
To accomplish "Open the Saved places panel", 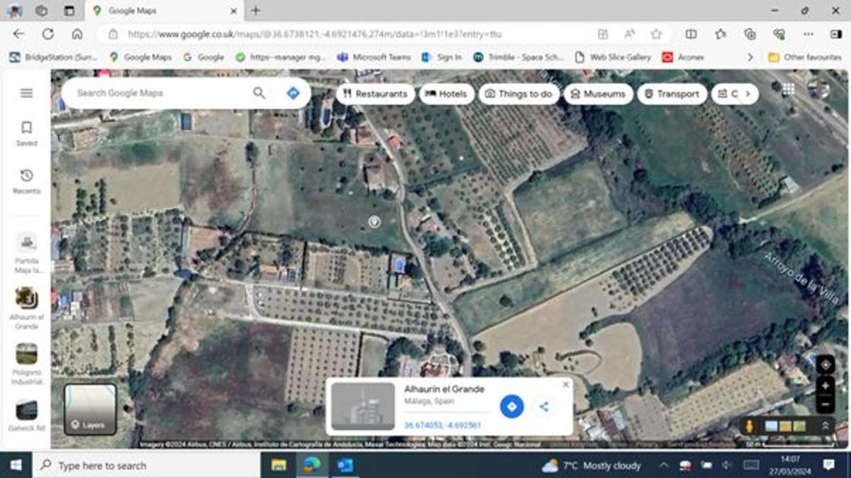I will [x=26, y=133].
